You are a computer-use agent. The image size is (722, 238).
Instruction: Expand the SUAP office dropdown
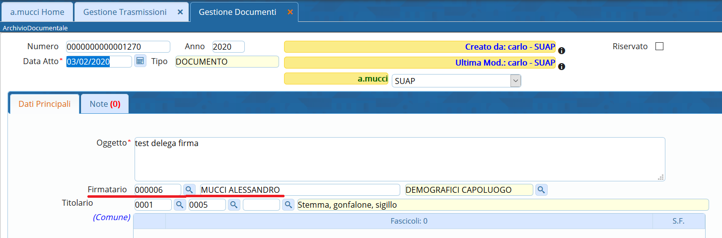click(515, 81)
